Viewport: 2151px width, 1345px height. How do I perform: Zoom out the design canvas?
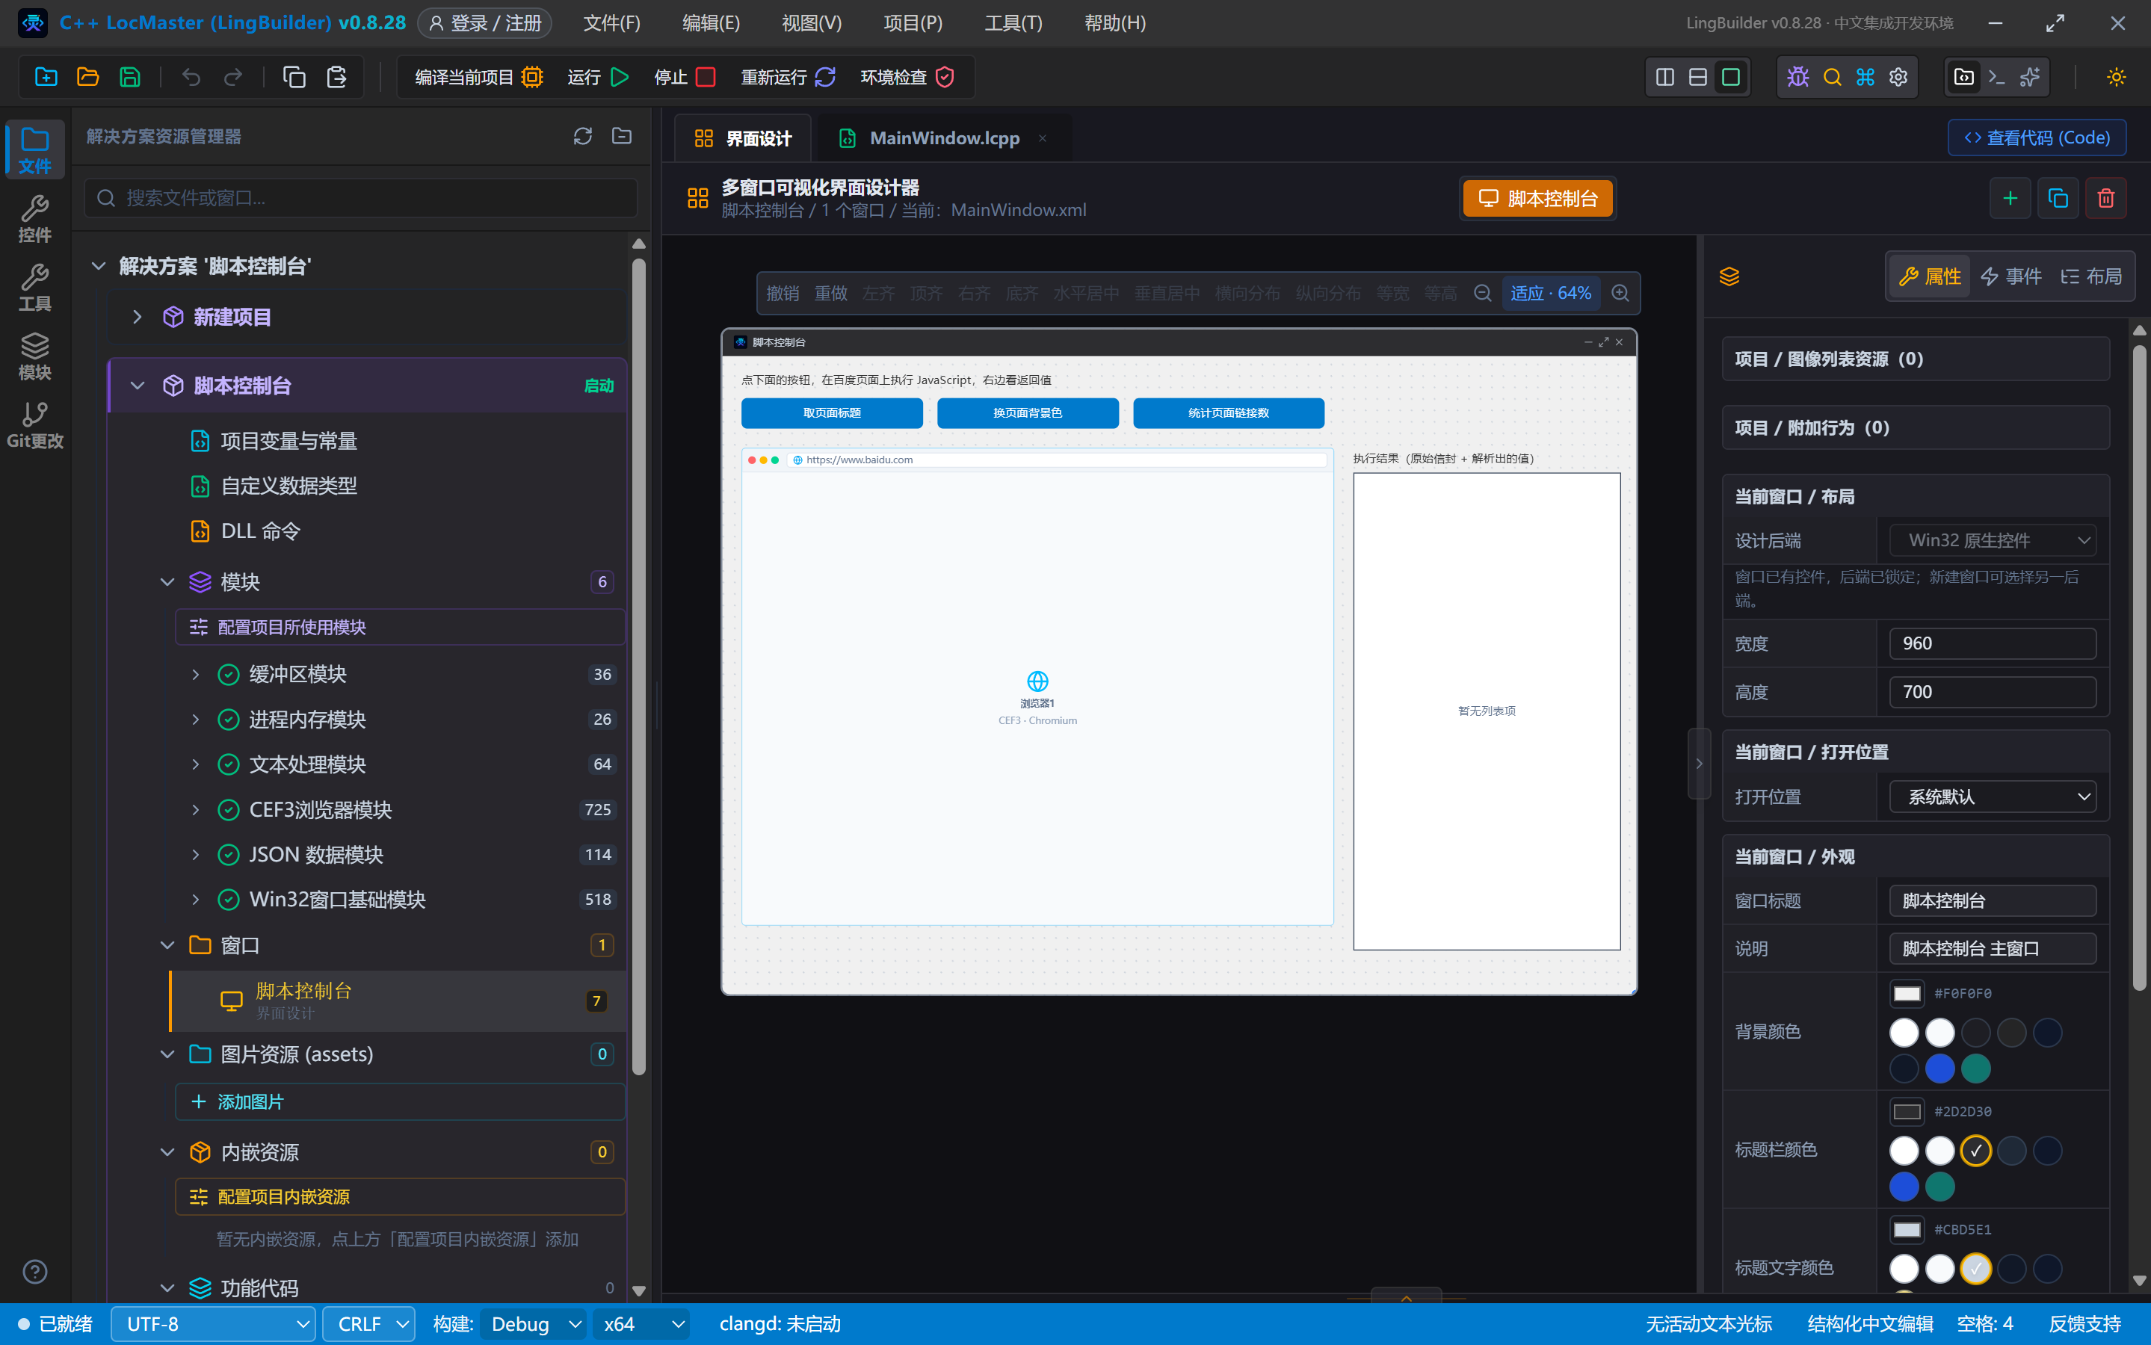(1482, 294)
